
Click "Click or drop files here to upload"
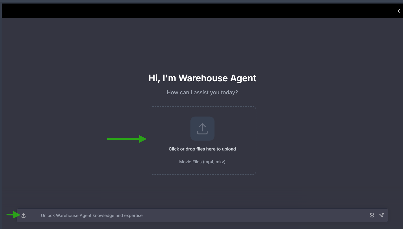202,149
